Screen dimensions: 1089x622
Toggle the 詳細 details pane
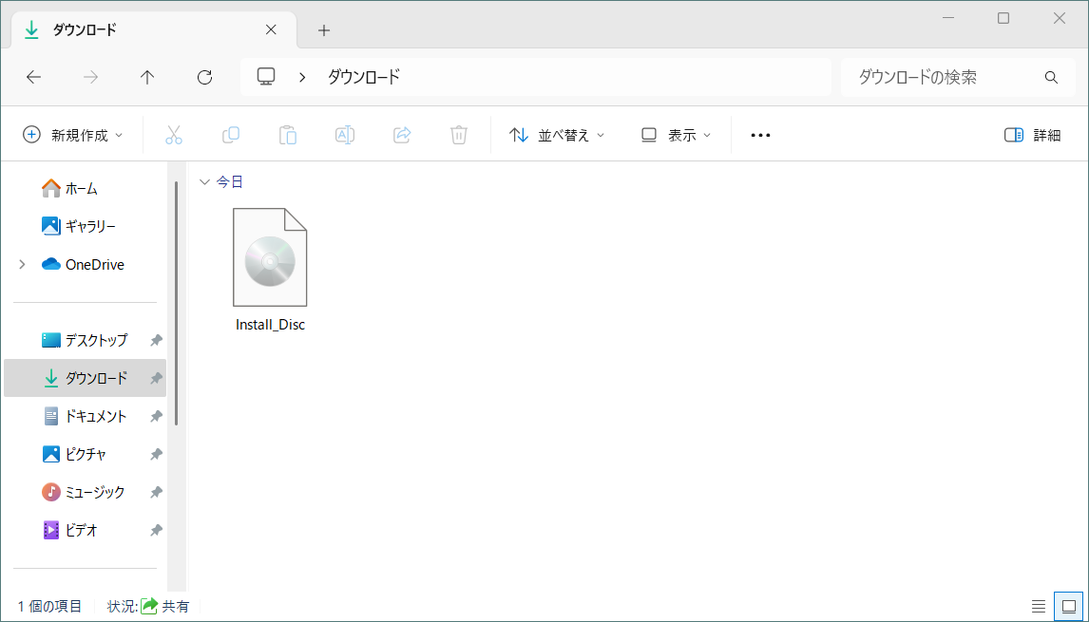coord(1032,135)
